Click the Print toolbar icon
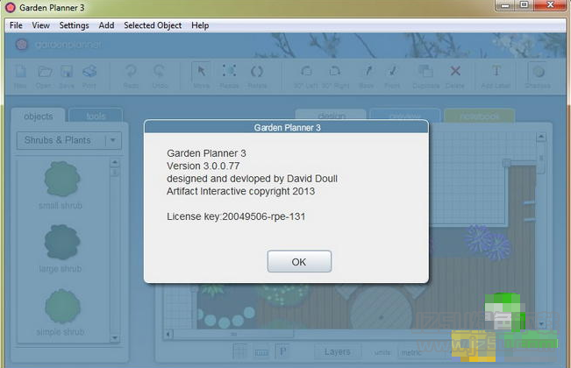The image size is (571, 368). point(89,72)
